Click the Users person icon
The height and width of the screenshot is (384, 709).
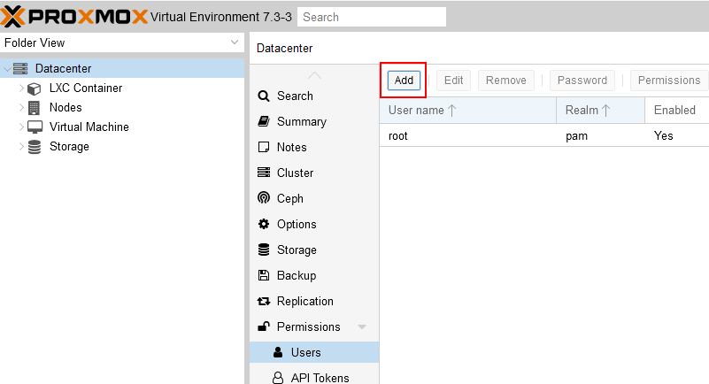pos(278,352)
